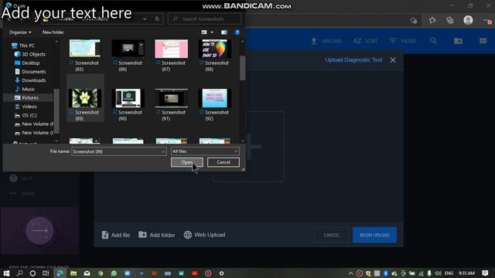495x278 pixels.
Task: Open the Upload Diagnostic Tool link
Action: click(353, 60)
